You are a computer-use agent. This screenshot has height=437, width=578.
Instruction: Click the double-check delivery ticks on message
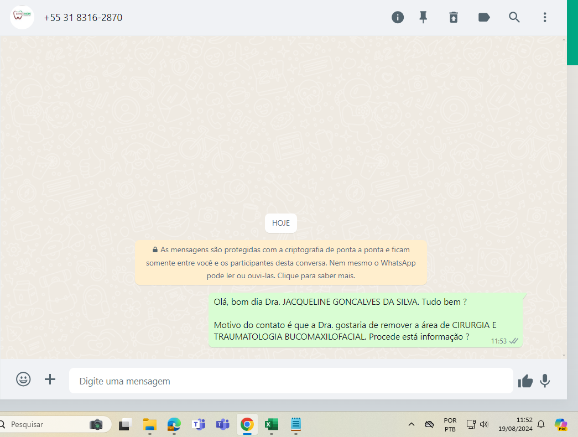point(514,341)
